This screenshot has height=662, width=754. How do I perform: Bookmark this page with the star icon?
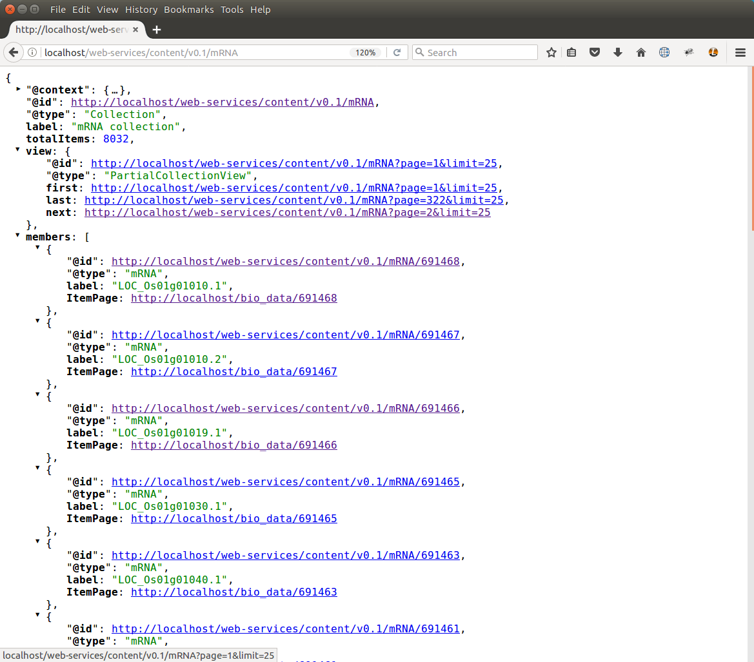(x=551, y=52)
